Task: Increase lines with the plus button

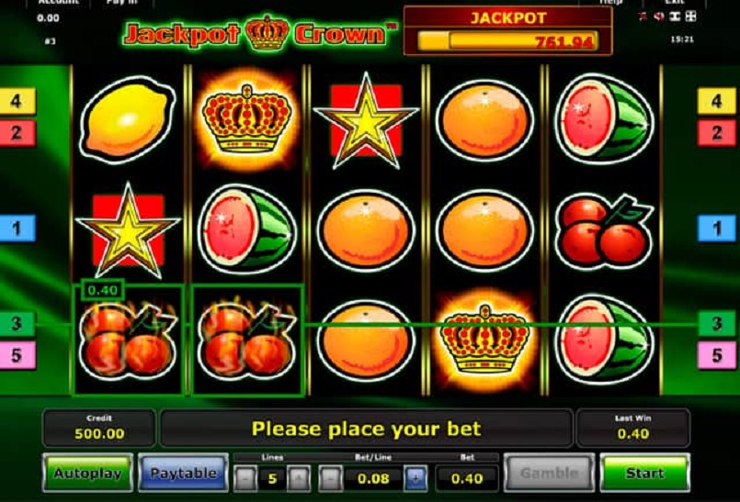Action: click(x=299, y=478)
